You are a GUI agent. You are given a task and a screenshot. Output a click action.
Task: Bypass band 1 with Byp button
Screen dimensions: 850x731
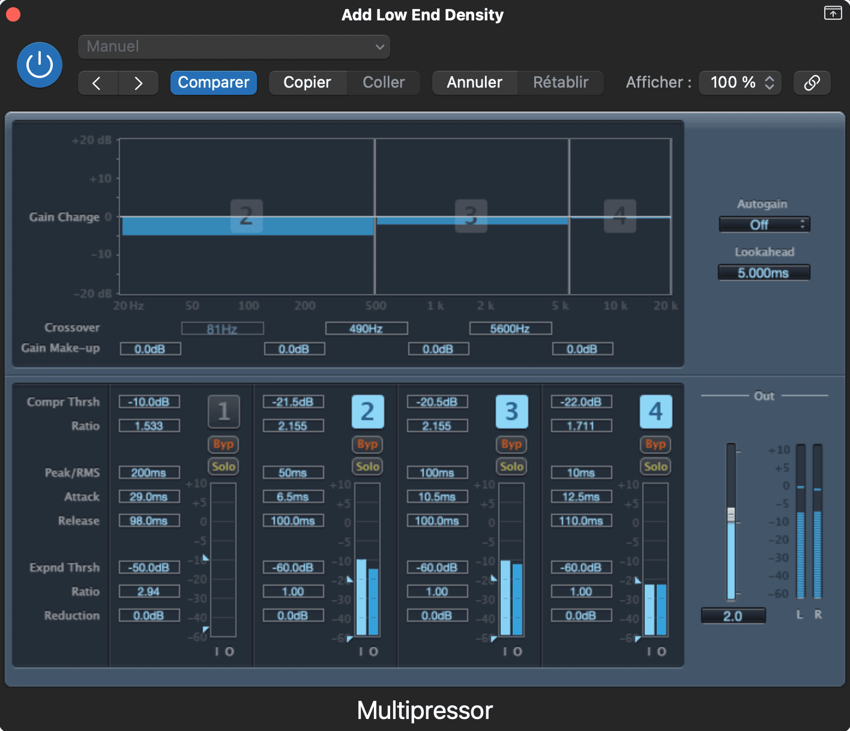coord(223,444)
